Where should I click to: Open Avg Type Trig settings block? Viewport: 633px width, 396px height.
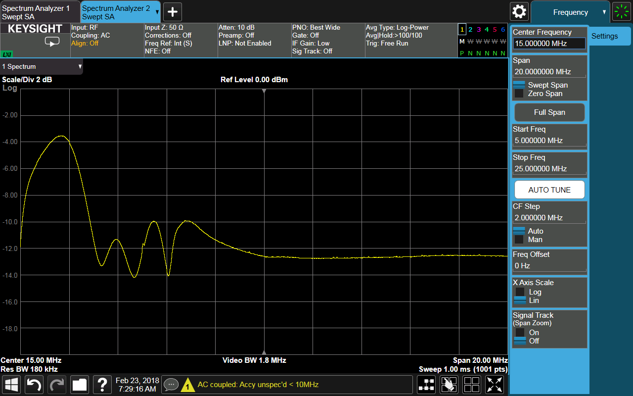pyautogui.click(x=410, y=39)
